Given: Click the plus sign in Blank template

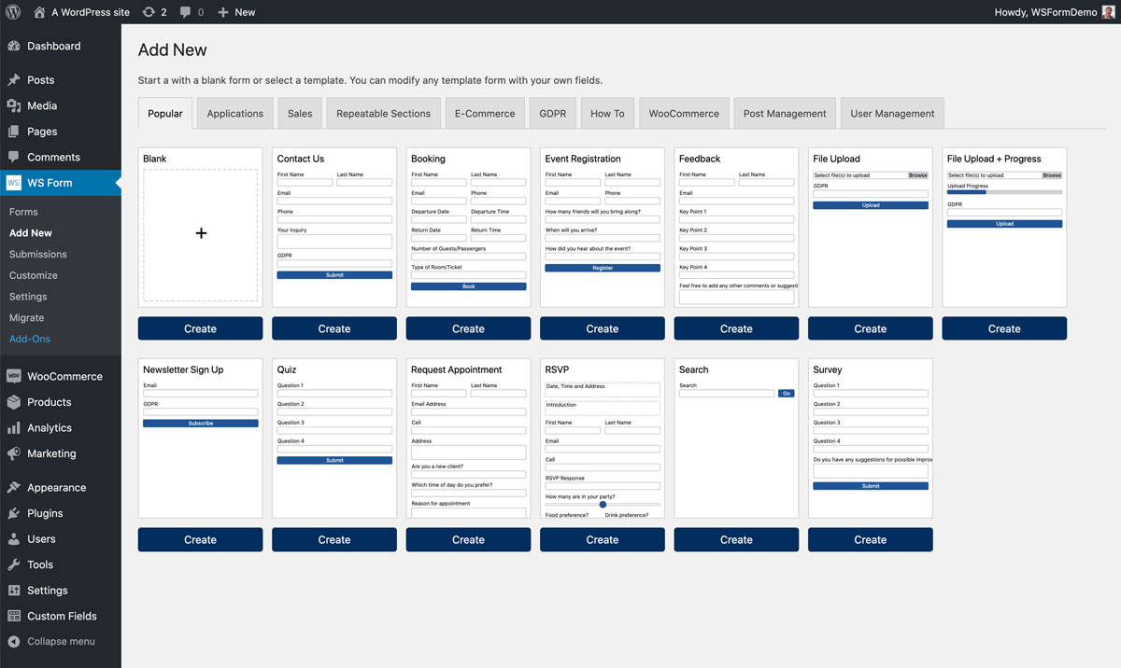Looking at the screenshot, I should tap(201, 233).
